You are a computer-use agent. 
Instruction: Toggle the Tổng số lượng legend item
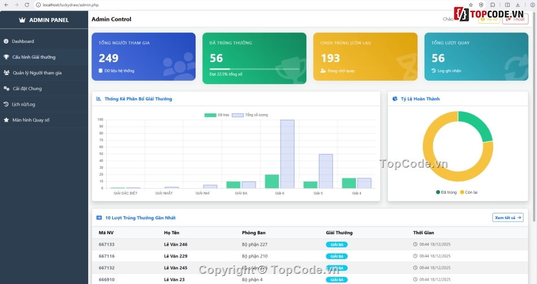[x=250, y=115]
